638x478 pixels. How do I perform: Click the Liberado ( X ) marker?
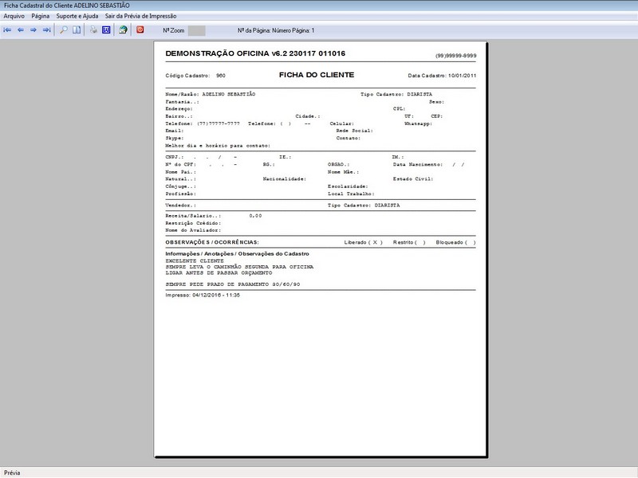[x=363, y=242]
